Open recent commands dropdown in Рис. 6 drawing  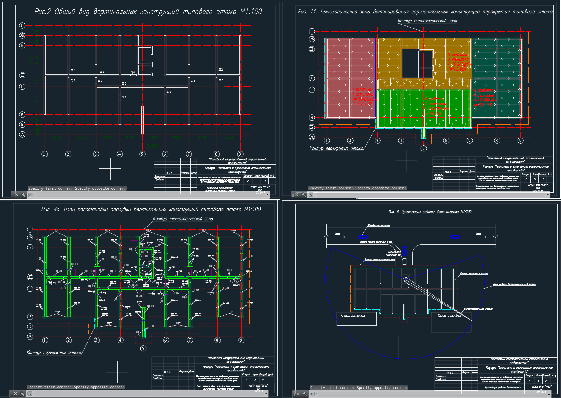tap(316, 394)
